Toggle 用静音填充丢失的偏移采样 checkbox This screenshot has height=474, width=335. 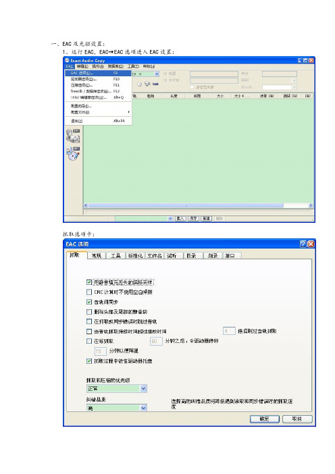coord(89,282)
